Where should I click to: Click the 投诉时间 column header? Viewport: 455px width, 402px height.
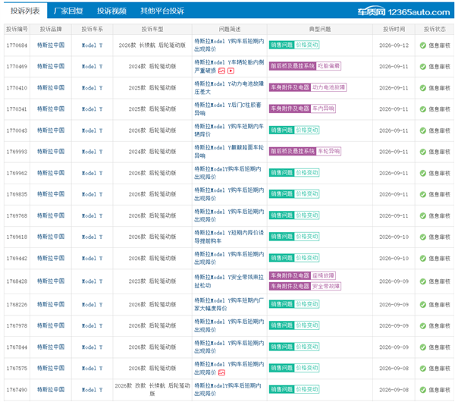[394, 30]
